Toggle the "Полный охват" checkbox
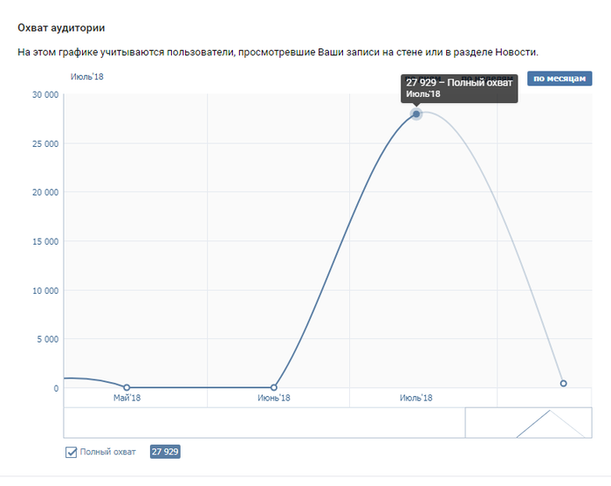Screen dimensions: 611x486 pyautogui.click(x=72, y=452)
